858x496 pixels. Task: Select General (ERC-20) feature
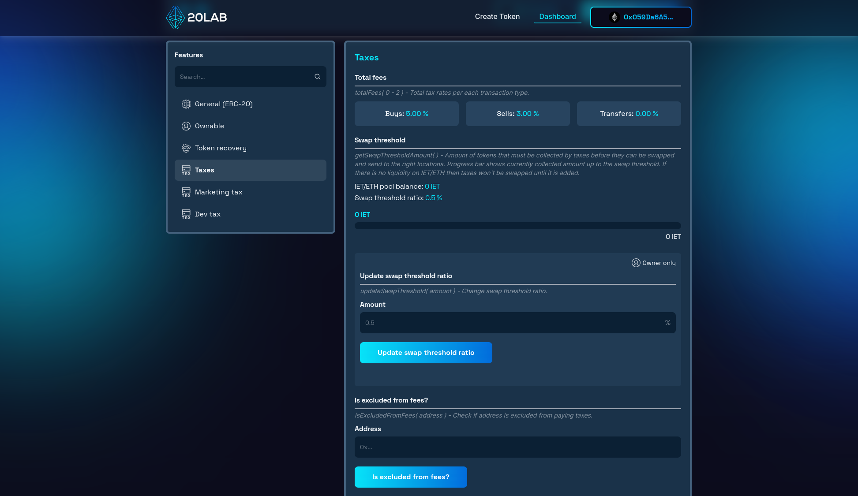point(251,104)
